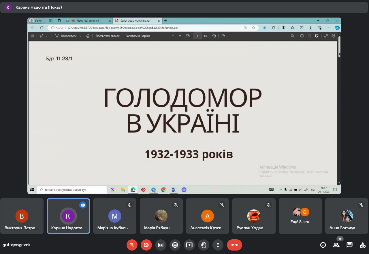Select the Накреслити draw tool

coord(66,36)
